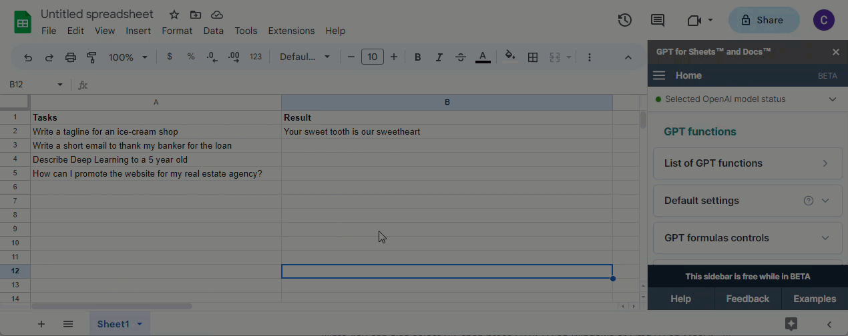Screen dimensions: 848x336
Task: Click the font size field
Action: pyautogui.click(x=373, y=57)
